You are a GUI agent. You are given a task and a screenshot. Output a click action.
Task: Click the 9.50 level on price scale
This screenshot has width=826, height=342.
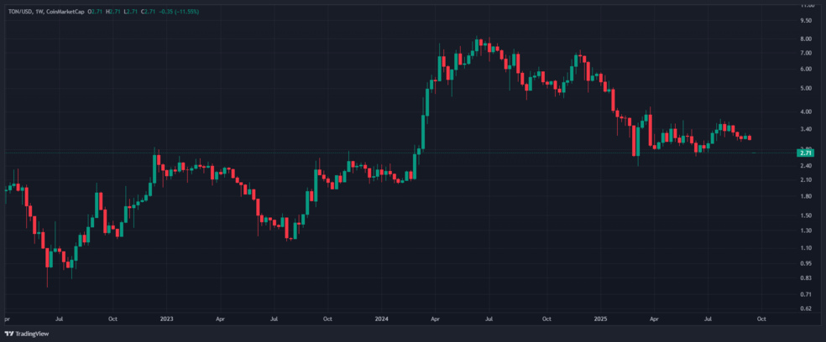806,20
